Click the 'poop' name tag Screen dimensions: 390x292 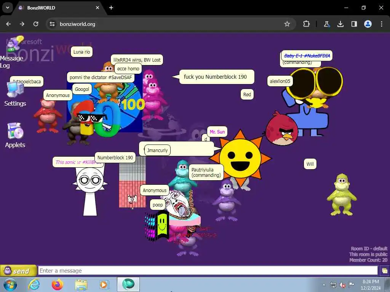click(x=158, y=205)
